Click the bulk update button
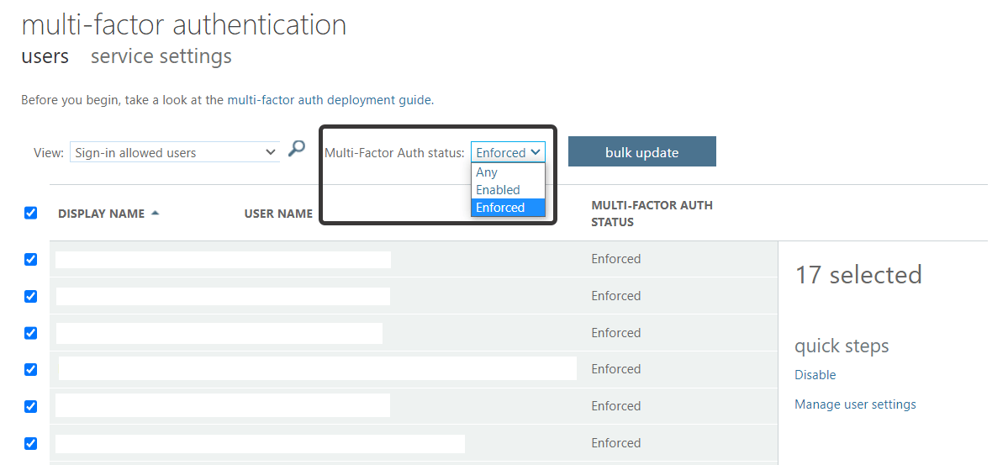Screen dimensions: 1008x465 (x=642, y=152)
